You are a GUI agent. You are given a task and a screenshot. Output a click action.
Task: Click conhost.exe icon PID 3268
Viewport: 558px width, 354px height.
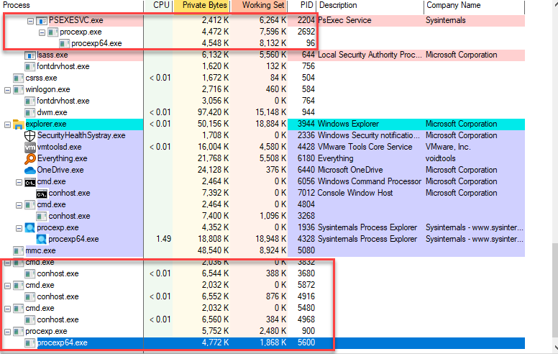(x=41, y=217)
